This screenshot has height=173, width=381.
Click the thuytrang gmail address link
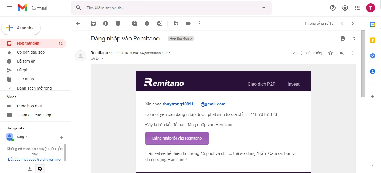(x=194, y=104)
